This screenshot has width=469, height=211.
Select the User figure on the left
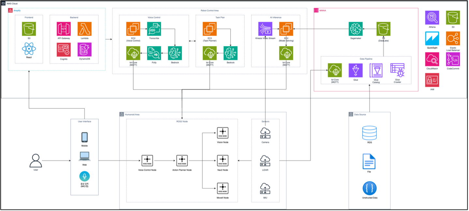coord(36,159)
